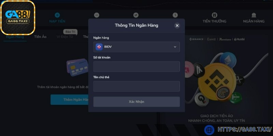The image size is (273, 136).
Task: Click the Ngân Hàng bank building icon
Action: tap(254, 15)
